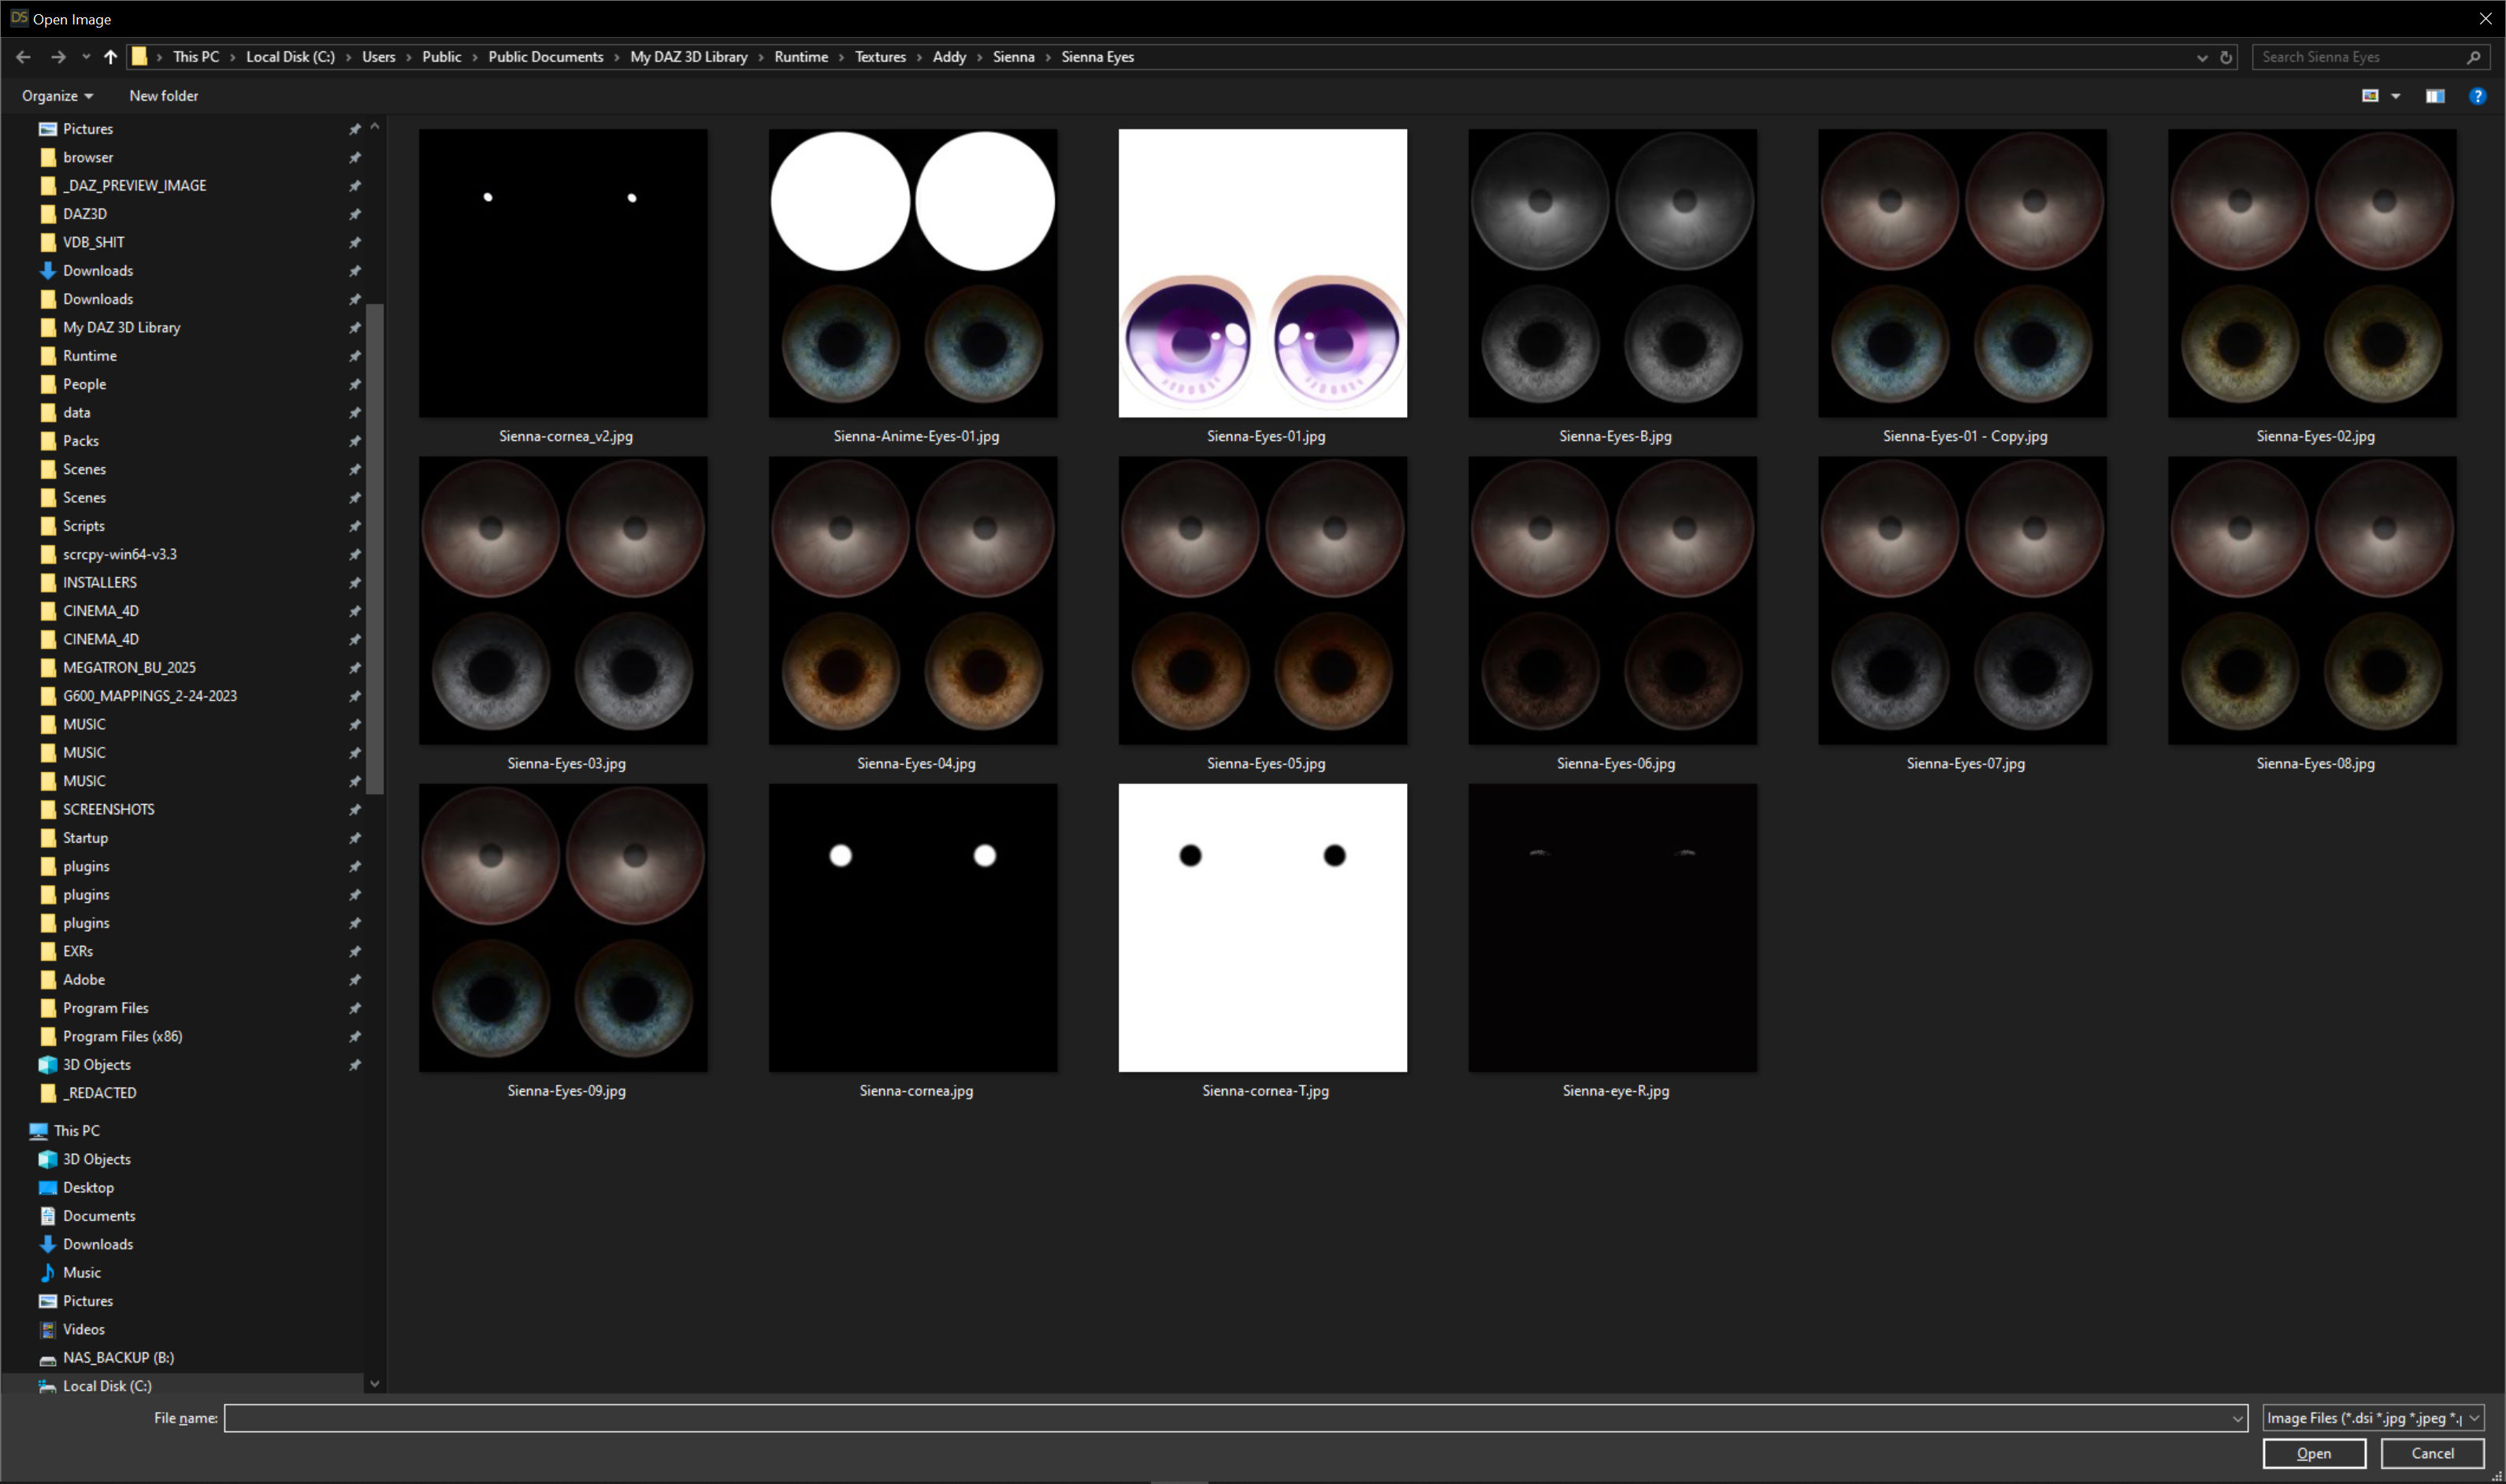Viewport: 2506px width, 1484px height.
Task: Open NAS_BACKUP (B:) drive in sidebar
Action: click(118, 1357)
